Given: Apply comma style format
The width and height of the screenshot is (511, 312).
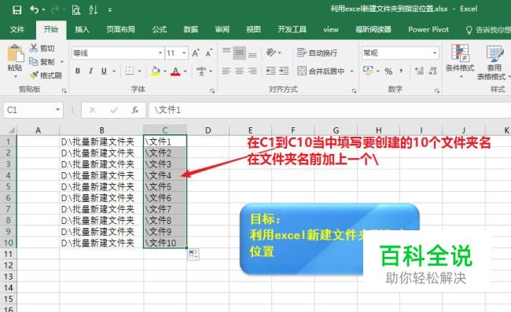Looking at the screenshot, I should point(400,71).
